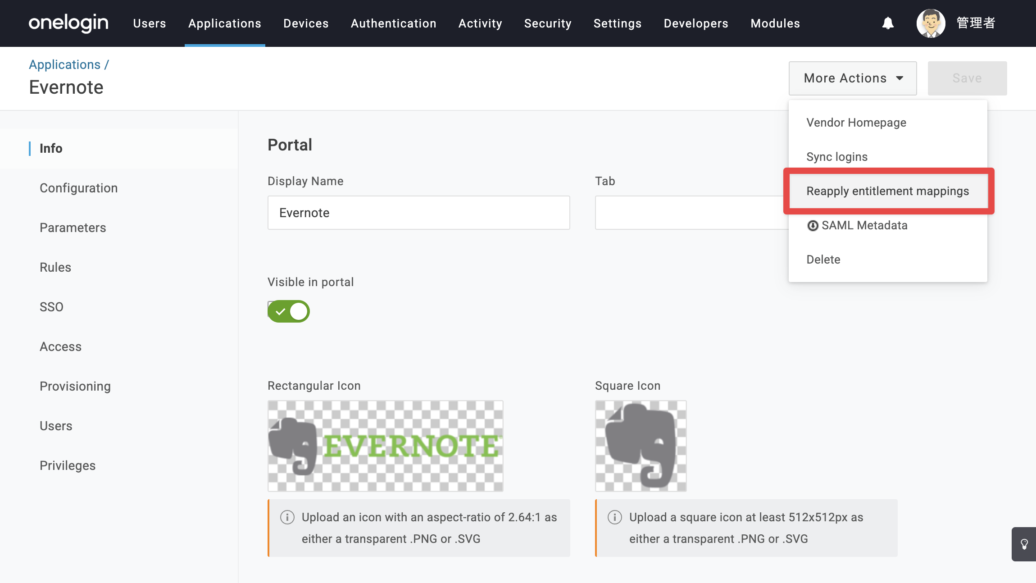The height and width of the screenshot is (583, 1036).
Task: Open the Developers menu
Action: (696, 23)
